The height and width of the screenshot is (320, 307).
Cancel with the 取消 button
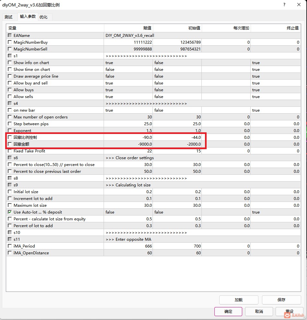[259, 312]
